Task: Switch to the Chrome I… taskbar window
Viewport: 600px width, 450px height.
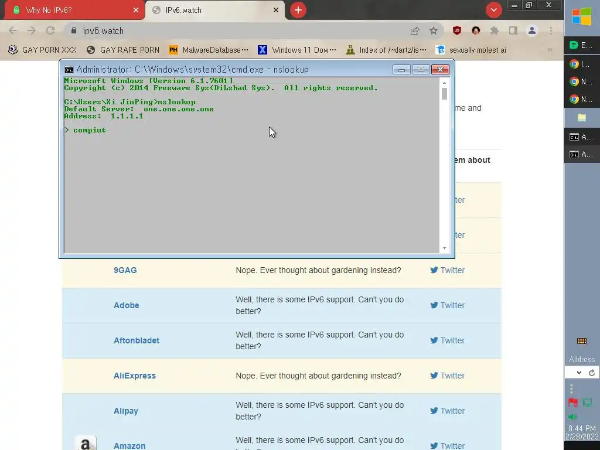Action: 582,64
